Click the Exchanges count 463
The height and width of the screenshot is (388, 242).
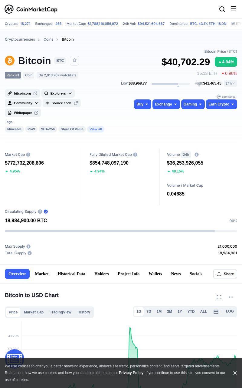58,24
